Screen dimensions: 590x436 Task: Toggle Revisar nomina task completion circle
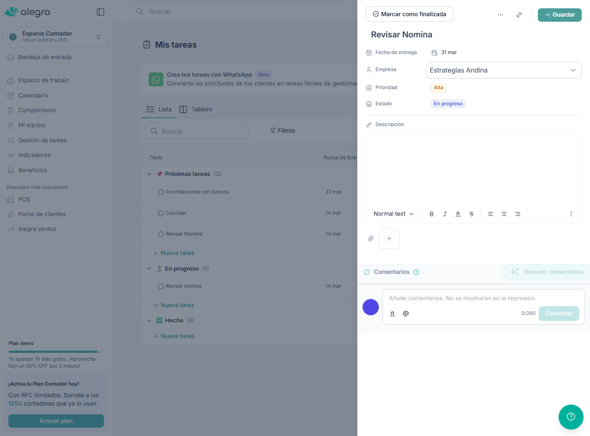(x=161, y=286)
